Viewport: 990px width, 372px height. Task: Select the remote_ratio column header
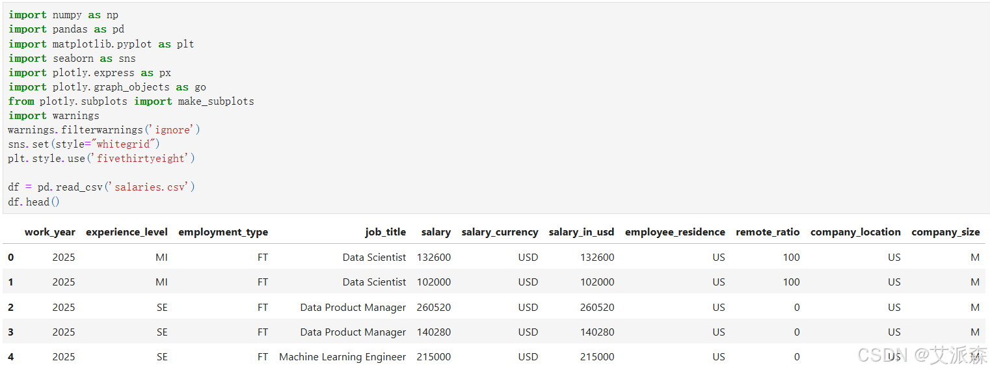point(768,232)
